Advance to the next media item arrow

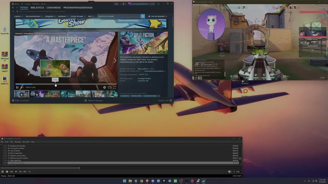click(x=115, y=60)
